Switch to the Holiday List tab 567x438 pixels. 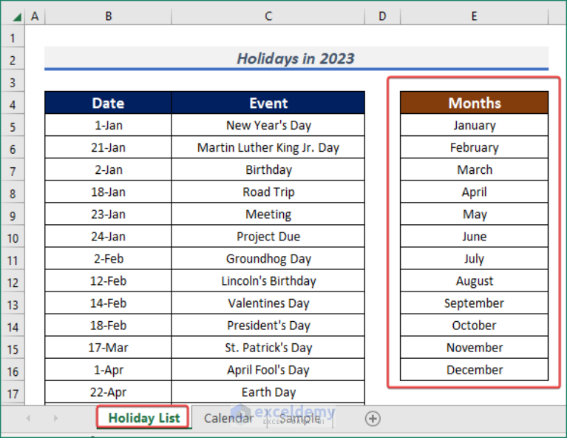pos(143,418)
